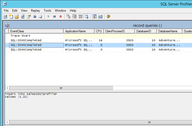The width and height of the screenshot is (192, 126).
Task: Click the ClientProcessID column header
Action: click(x=119, y=31)
